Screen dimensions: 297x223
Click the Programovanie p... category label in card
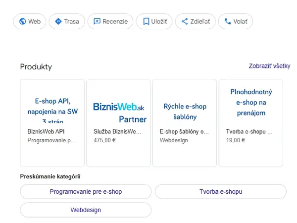click(x=51, y=140)
